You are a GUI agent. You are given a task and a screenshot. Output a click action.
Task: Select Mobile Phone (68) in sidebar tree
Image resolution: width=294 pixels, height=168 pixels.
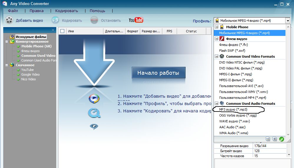[36, 46]
